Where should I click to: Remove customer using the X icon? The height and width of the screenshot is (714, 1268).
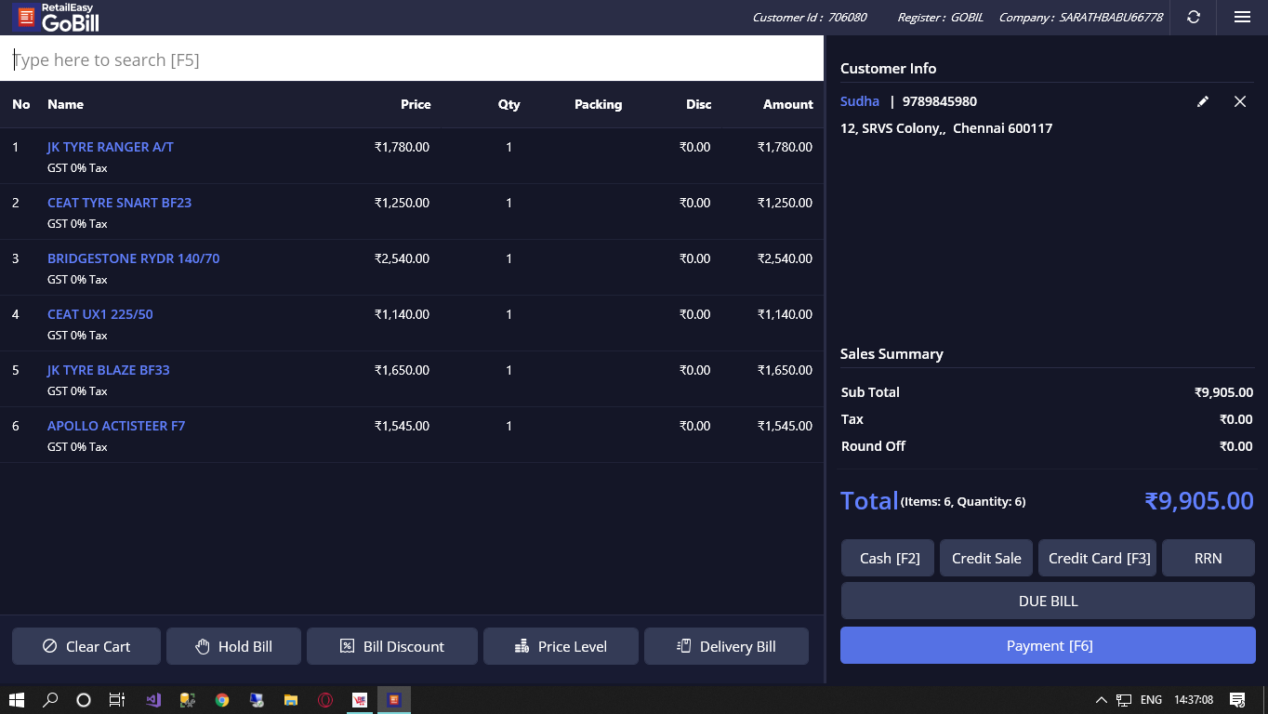click(x=1240, y=101)
